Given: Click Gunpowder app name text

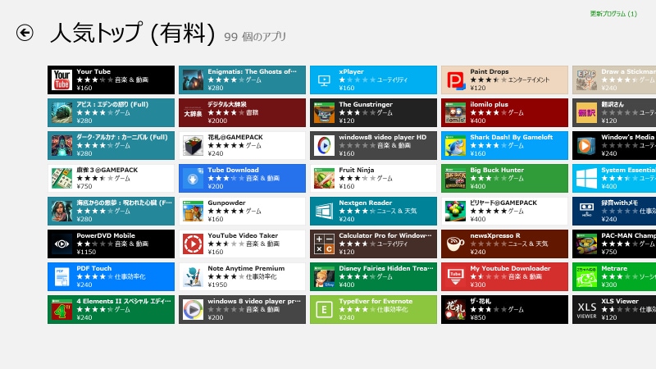Looking at the screenshot, I should pos(226,203).
